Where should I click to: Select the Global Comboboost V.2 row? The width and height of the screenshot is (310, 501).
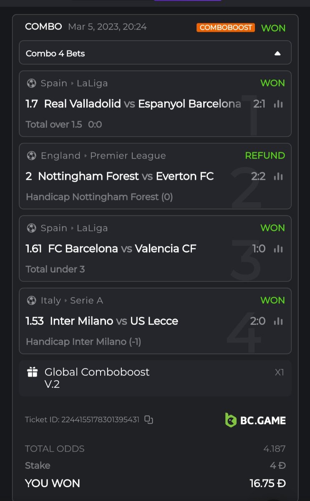[155, 378]
